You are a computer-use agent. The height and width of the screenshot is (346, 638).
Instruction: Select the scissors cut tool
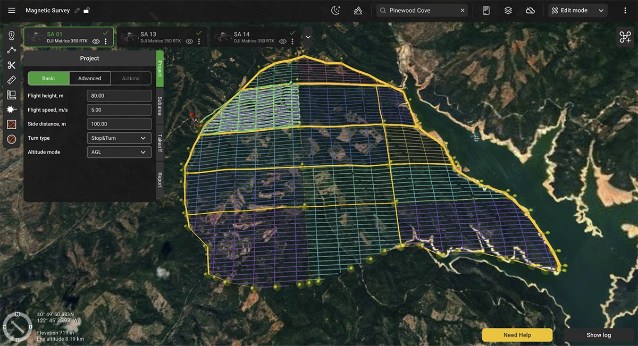pos(11,65)
